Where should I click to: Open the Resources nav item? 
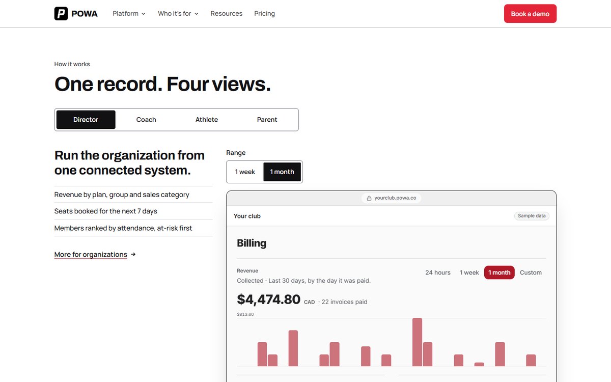click(227, 14)
